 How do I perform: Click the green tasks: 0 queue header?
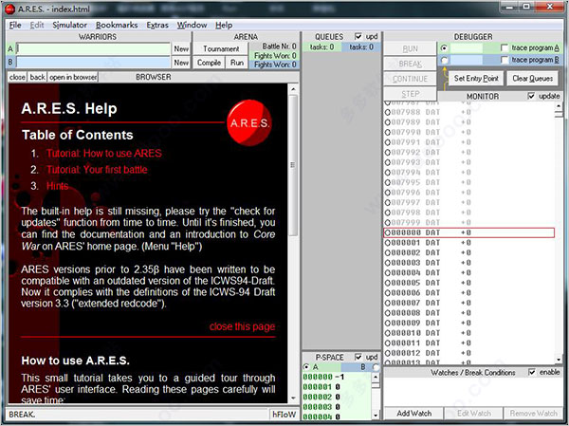pyautogui.click(x=321, y=47)
